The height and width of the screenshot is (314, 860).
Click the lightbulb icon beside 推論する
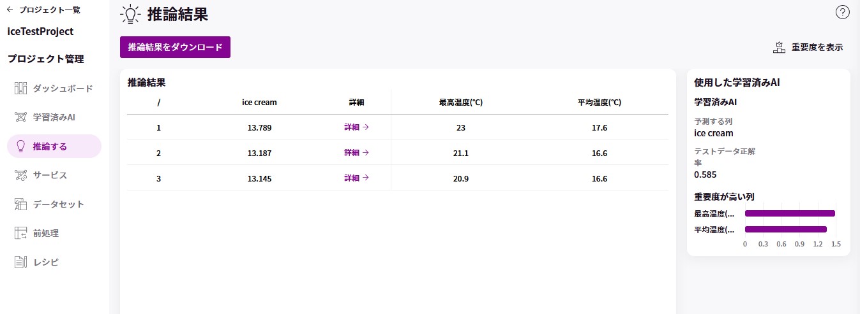[20, 146]
